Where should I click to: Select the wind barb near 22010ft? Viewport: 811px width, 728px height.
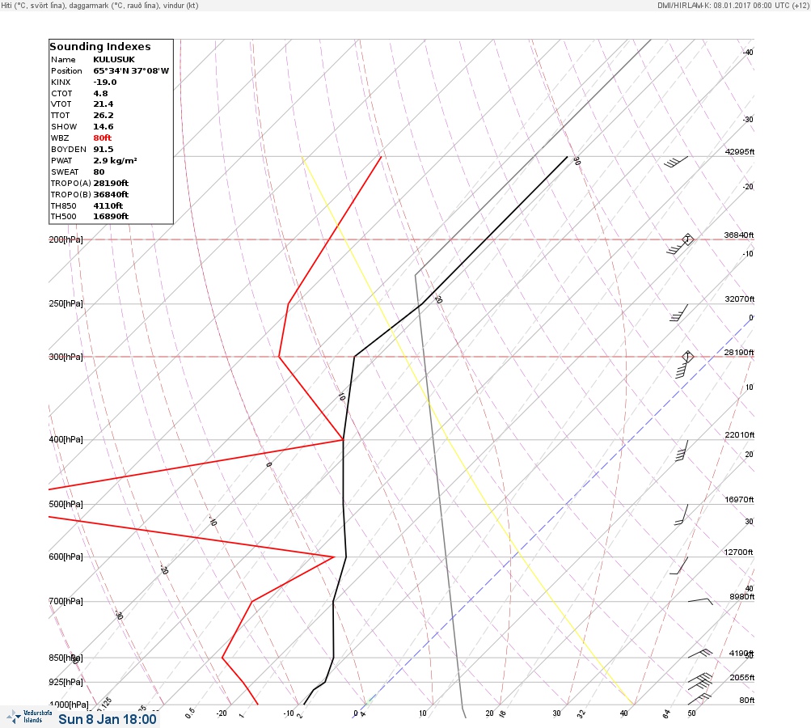click(682, 451)
